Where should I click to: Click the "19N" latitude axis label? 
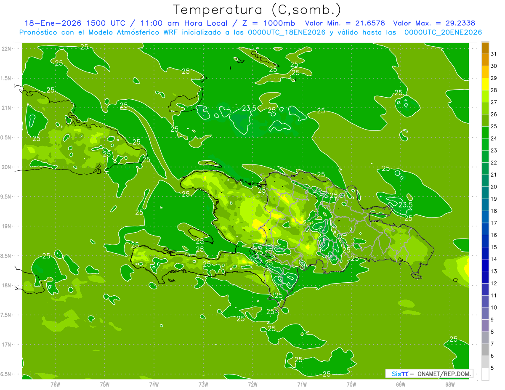(7, 226)
